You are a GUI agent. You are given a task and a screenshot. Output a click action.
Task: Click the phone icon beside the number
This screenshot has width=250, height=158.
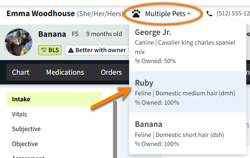click(209, 14)
